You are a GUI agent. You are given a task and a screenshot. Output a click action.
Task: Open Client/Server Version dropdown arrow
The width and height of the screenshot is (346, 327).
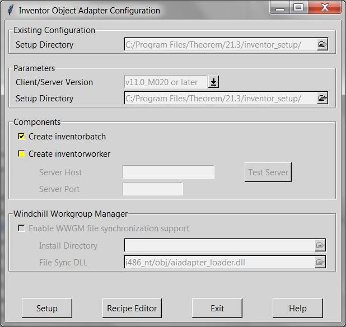point(213,82)
